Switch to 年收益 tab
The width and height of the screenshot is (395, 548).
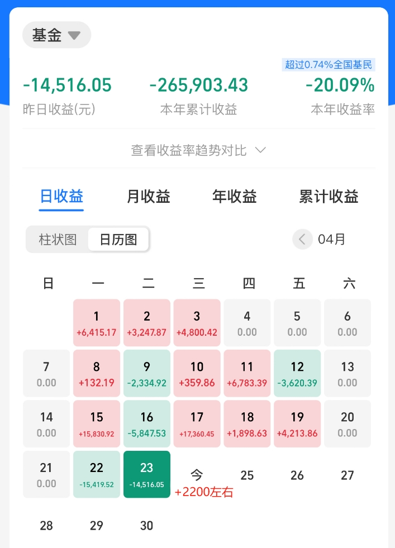coord(235,197)
